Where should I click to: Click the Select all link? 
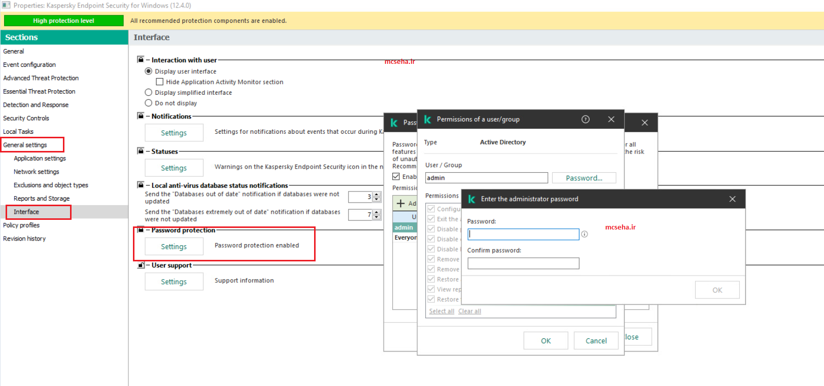tap(441, 311)
